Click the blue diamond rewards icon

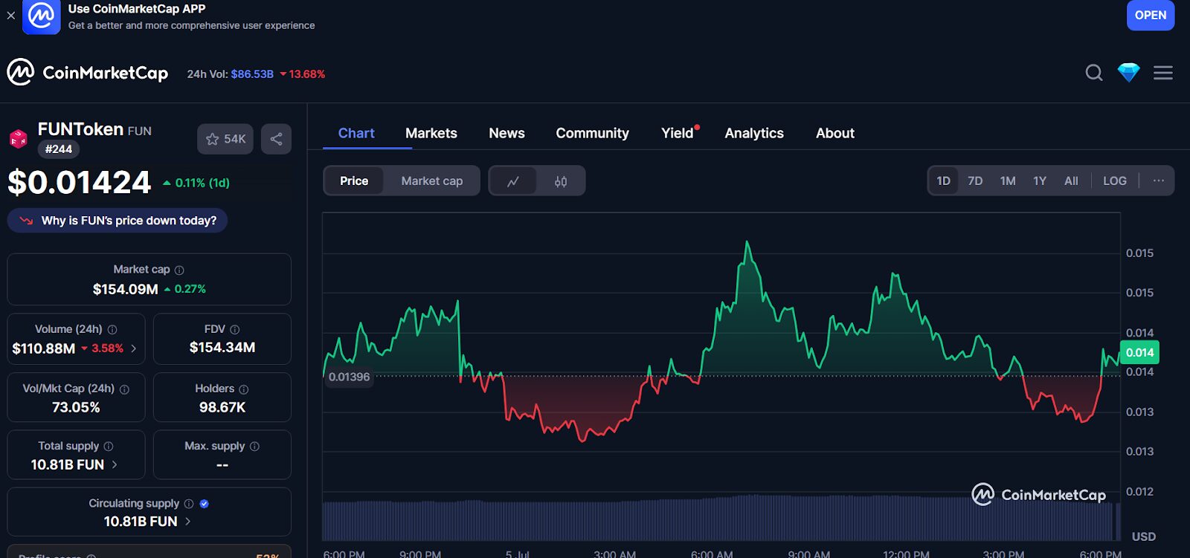tap(1128, 73)
